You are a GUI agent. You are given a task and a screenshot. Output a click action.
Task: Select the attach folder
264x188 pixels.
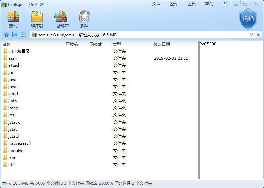pyautogui.click(x=99, y=65)
